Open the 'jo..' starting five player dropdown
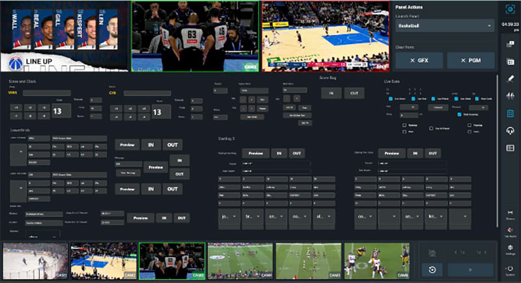 229,218
